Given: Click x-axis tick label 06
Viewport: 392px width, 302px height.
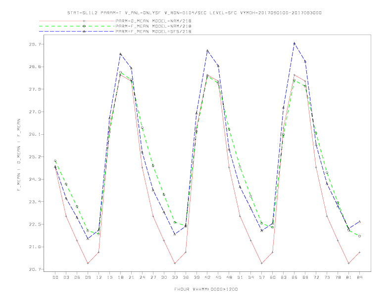Looking at the screenshot, I should point(77,277).
